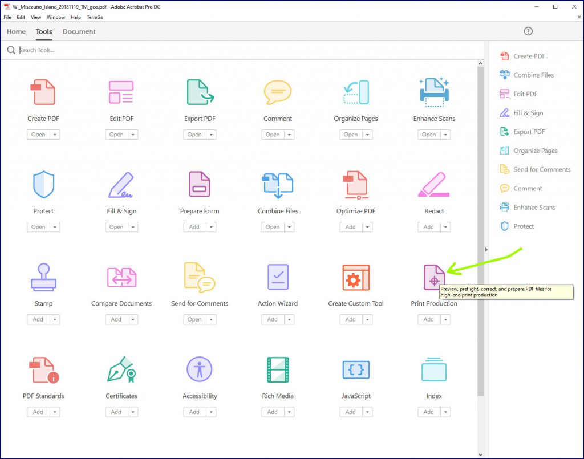Screen dimensions: 584x459
Task: Select the Optimize PDF icon
Action: [x=356, y=185]
